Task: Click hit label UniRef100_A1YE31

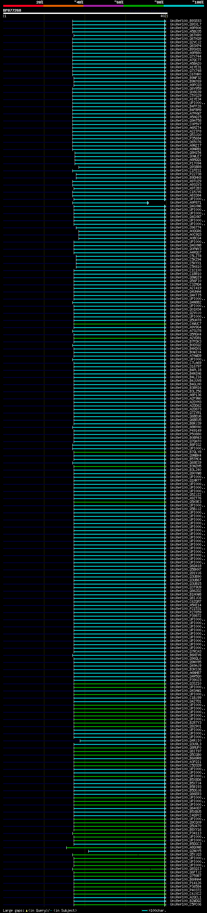Action: [186, 67]
